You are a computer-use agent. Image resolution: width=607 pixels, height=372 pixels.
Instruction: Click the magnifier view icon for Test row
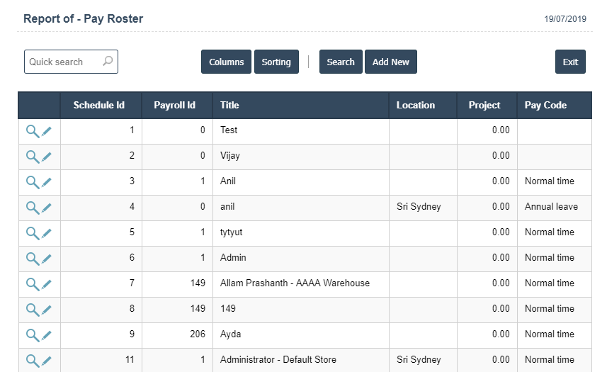(x=33, y=130)
